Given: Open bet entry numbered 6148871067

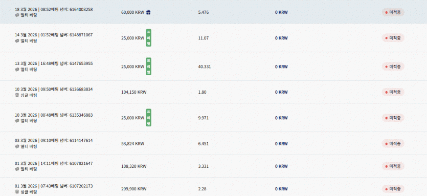Looking at the screenshot, I should coord(214,38).
